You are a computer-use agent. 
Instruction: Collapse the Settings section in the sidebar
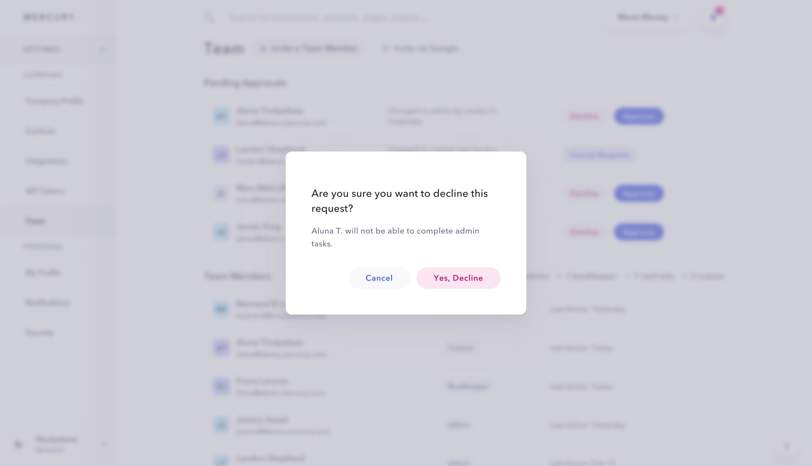(x=101, y=49)
